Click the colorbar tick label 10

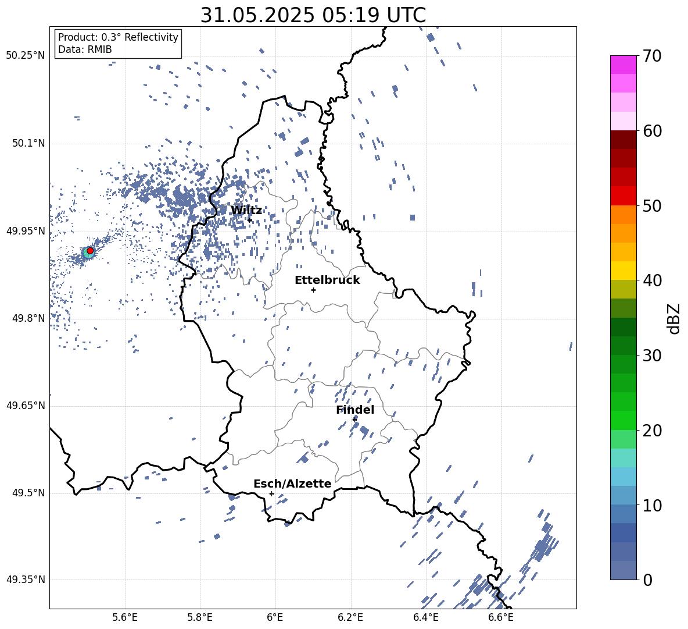point(651,505)
